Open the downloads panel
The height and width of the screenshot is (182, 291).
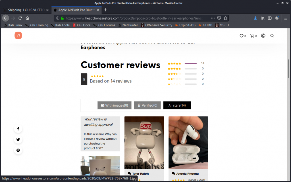click(x=255, y=18)
